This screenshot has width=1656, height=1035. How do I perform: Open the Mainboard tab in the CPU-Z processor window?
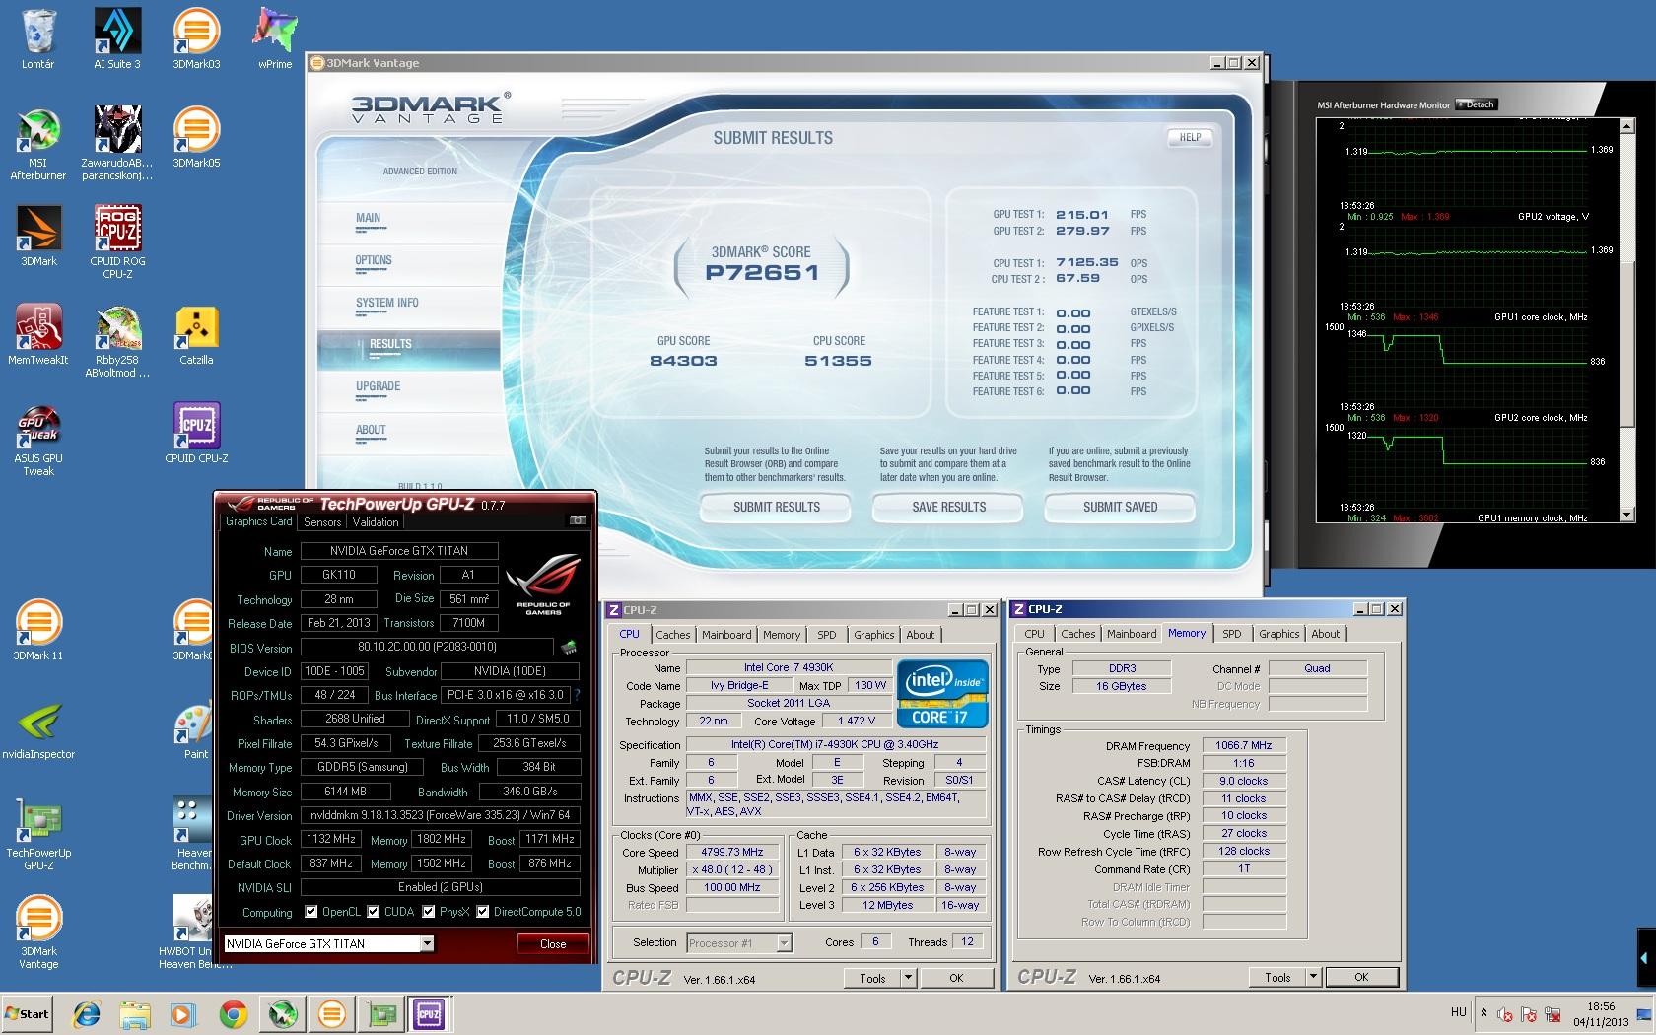(726, 635)
